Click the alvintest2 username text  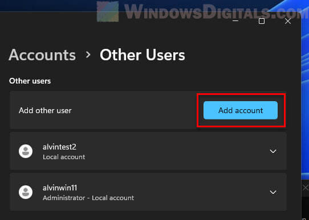point(59,147)
